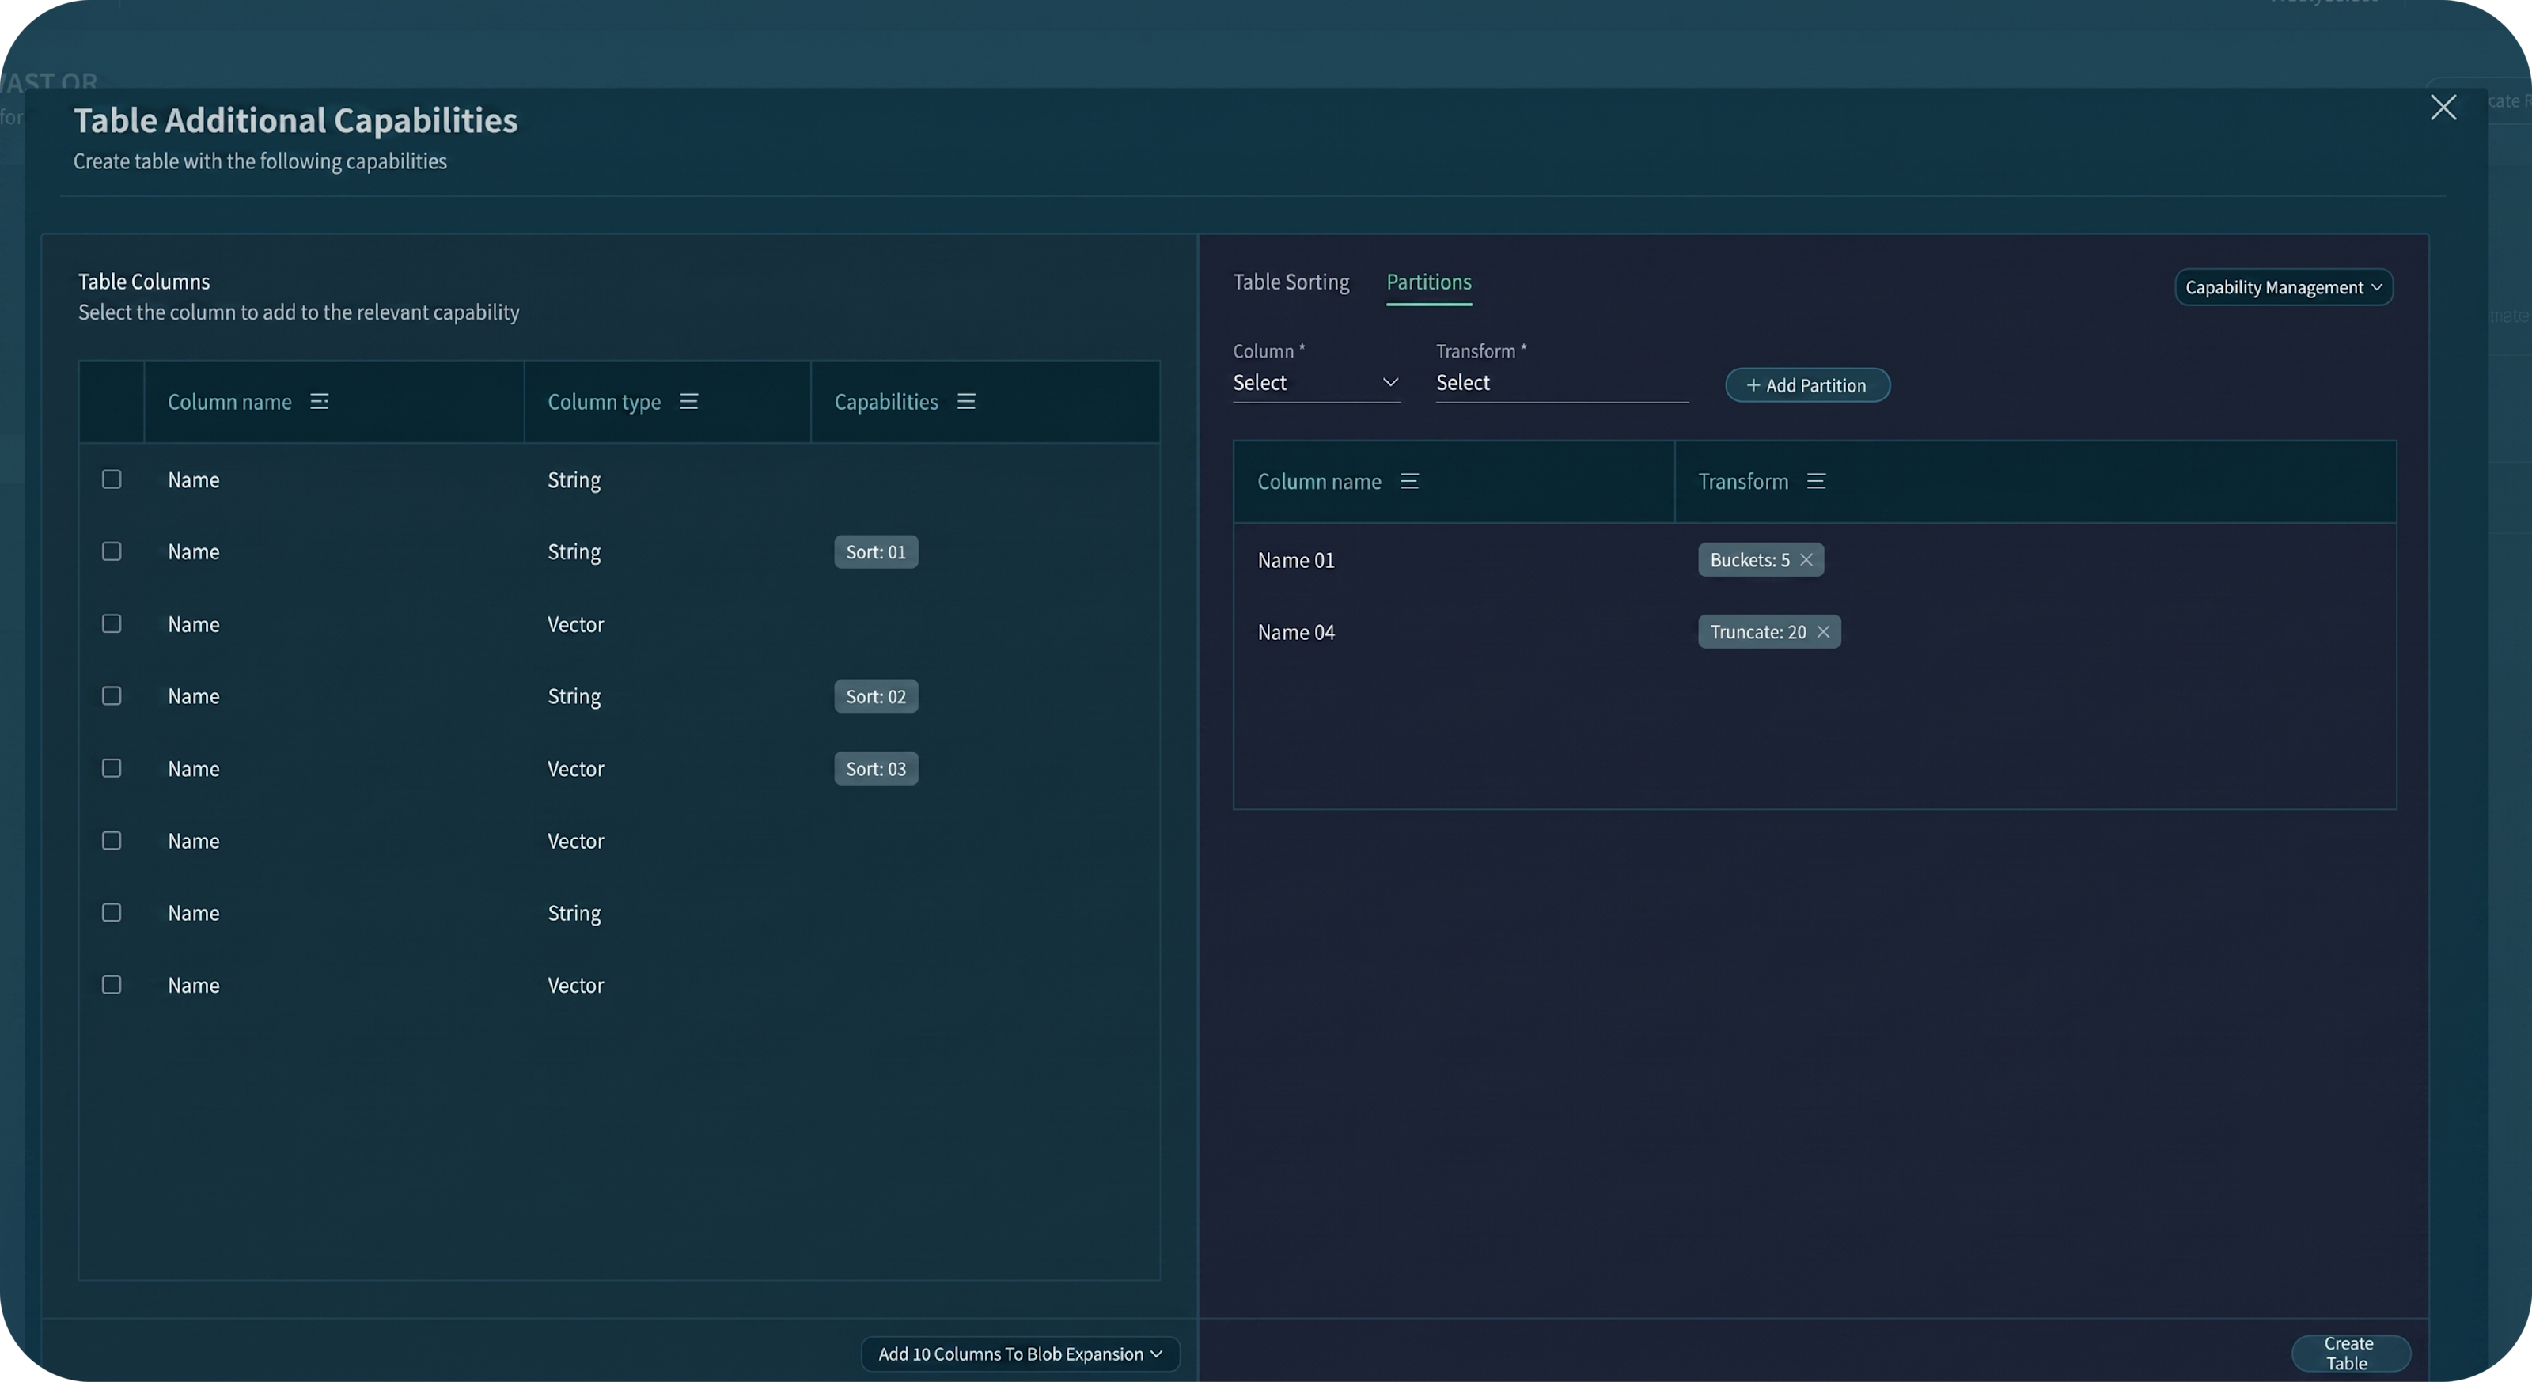
Task: Switch to the Table Sorting tab
Action: pyautogui.click(x=1291, y=282)
